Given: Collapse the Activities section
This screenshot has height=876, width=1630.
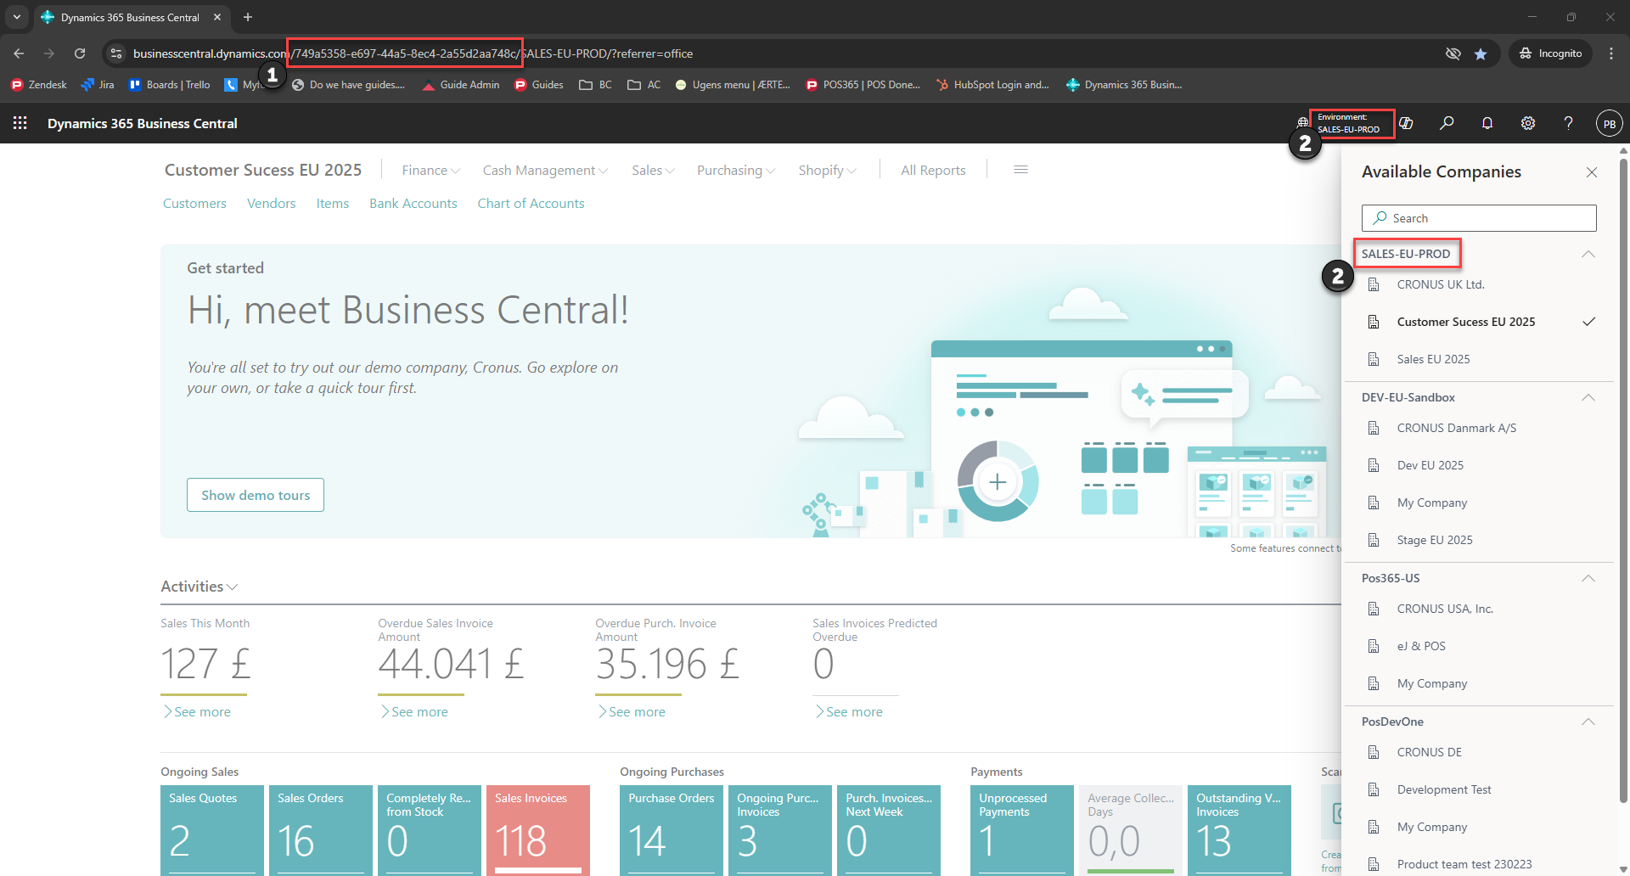Looking at the screenshot, I should 200,587.
